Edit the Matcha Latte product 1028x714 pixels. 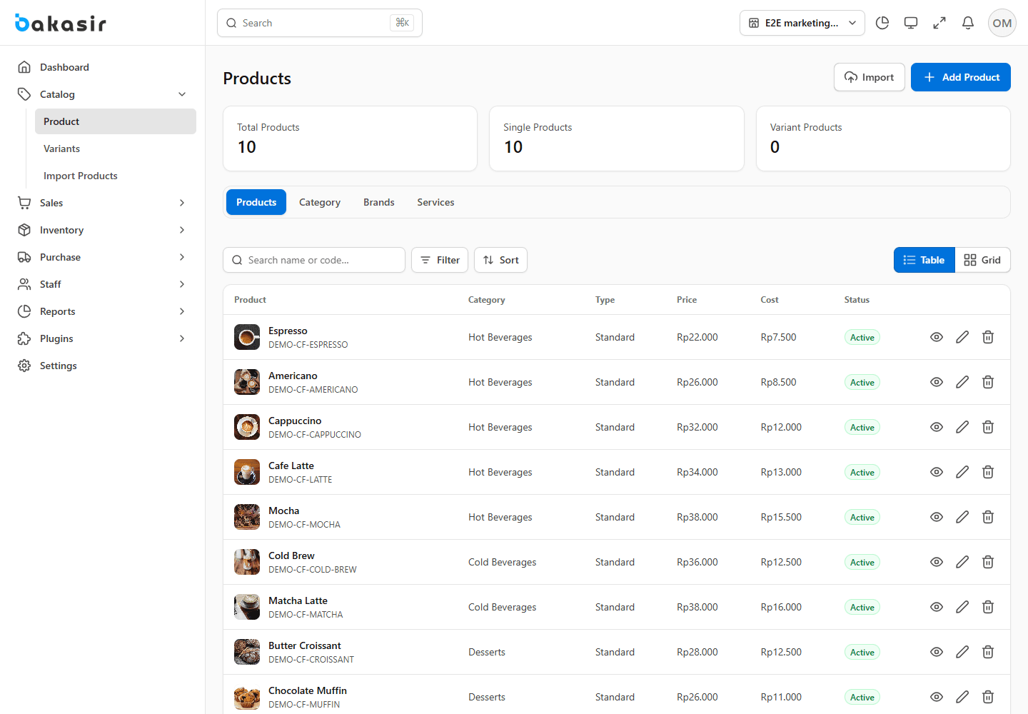[962, 607]
